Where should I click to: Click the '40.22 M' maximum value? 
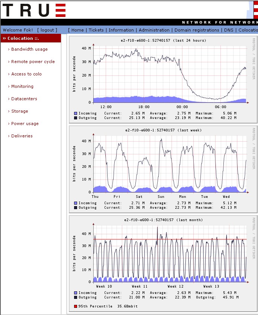(x=228, y=118)
